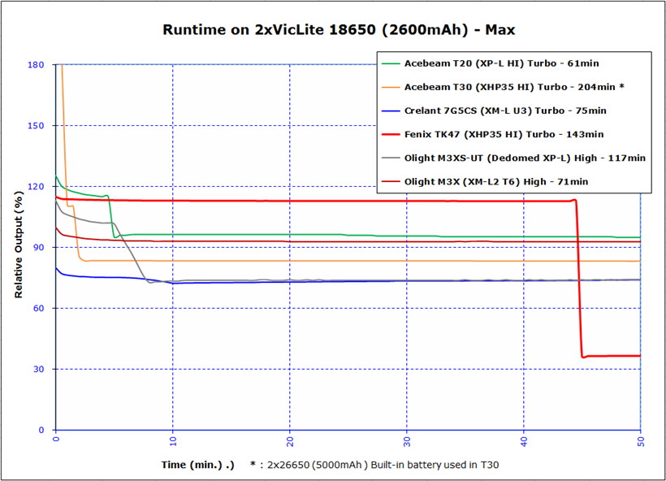Click the y-axis tick label "30"

click(39, 369)
